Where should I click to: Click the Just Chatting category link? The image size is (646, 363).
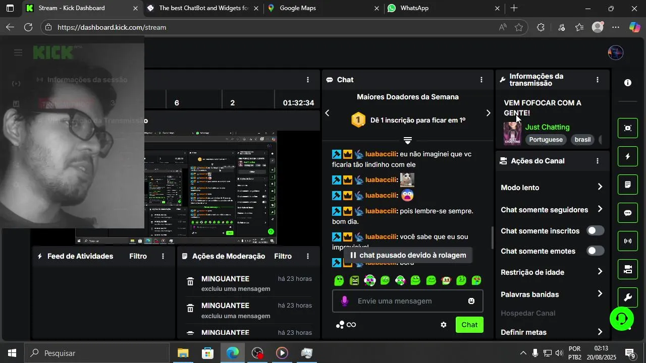tap(547, 127)
